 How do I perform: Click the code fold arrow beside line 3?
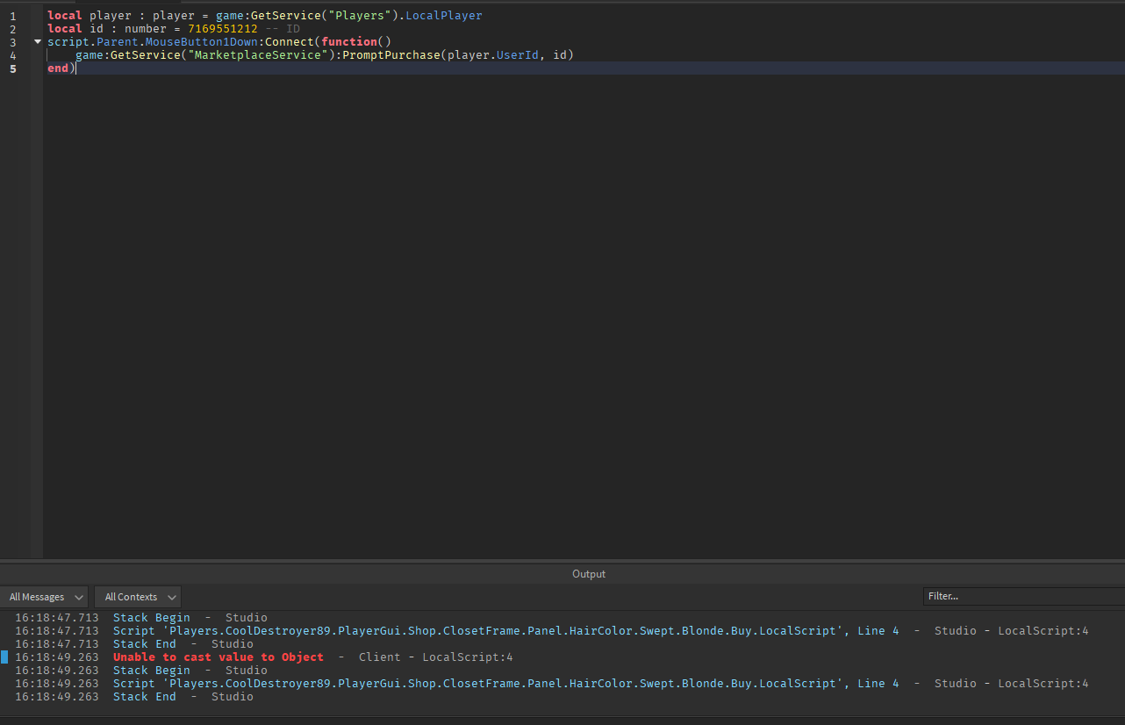coord(37,41)
